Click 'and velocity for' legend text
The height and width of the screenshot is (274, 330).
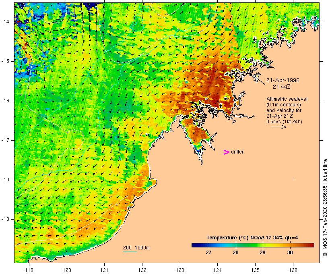(x=284, y=110)
